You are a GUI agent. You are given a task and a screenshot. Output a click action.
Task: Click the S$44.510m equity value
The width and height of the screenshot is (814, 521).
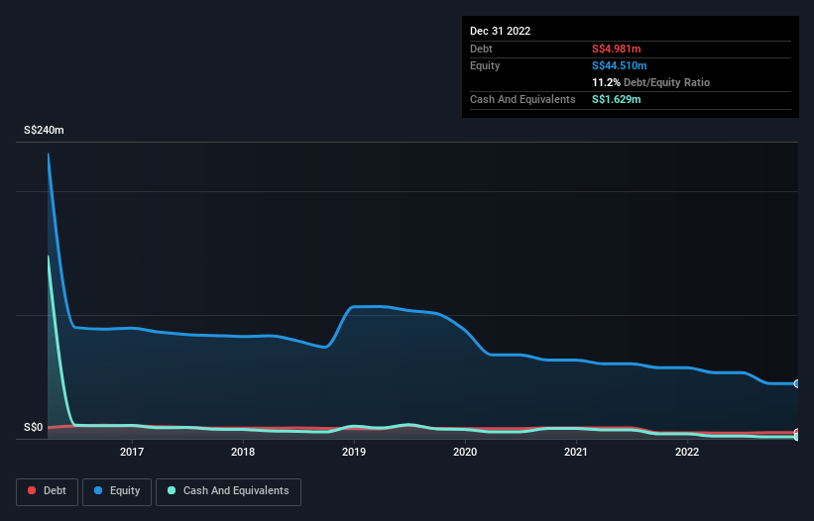[x=620, y=65]
